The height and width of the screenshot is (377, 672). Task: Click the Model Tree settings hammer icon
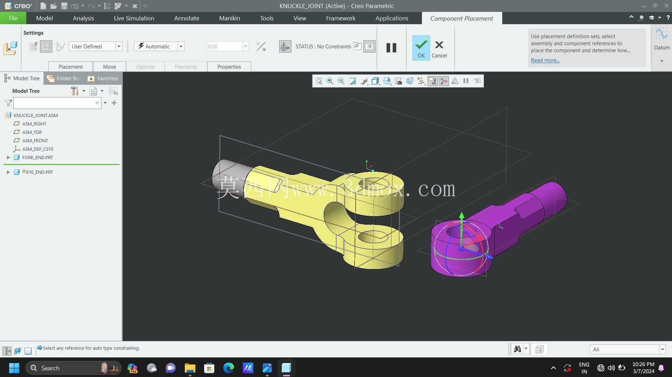[74, 91]
